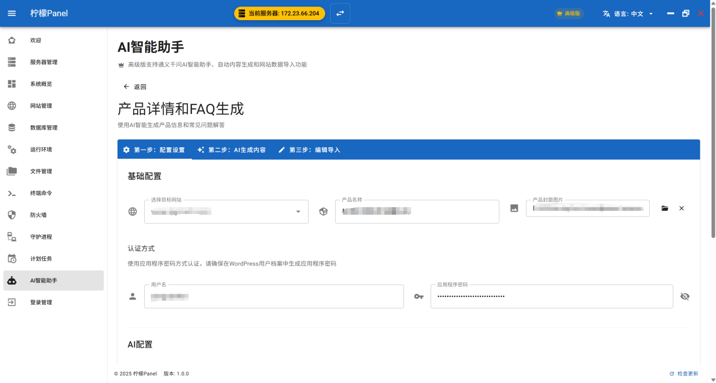Click the current server 172.23.66.204 chip
The image size is (716, 383).
(x=279, y=14)
